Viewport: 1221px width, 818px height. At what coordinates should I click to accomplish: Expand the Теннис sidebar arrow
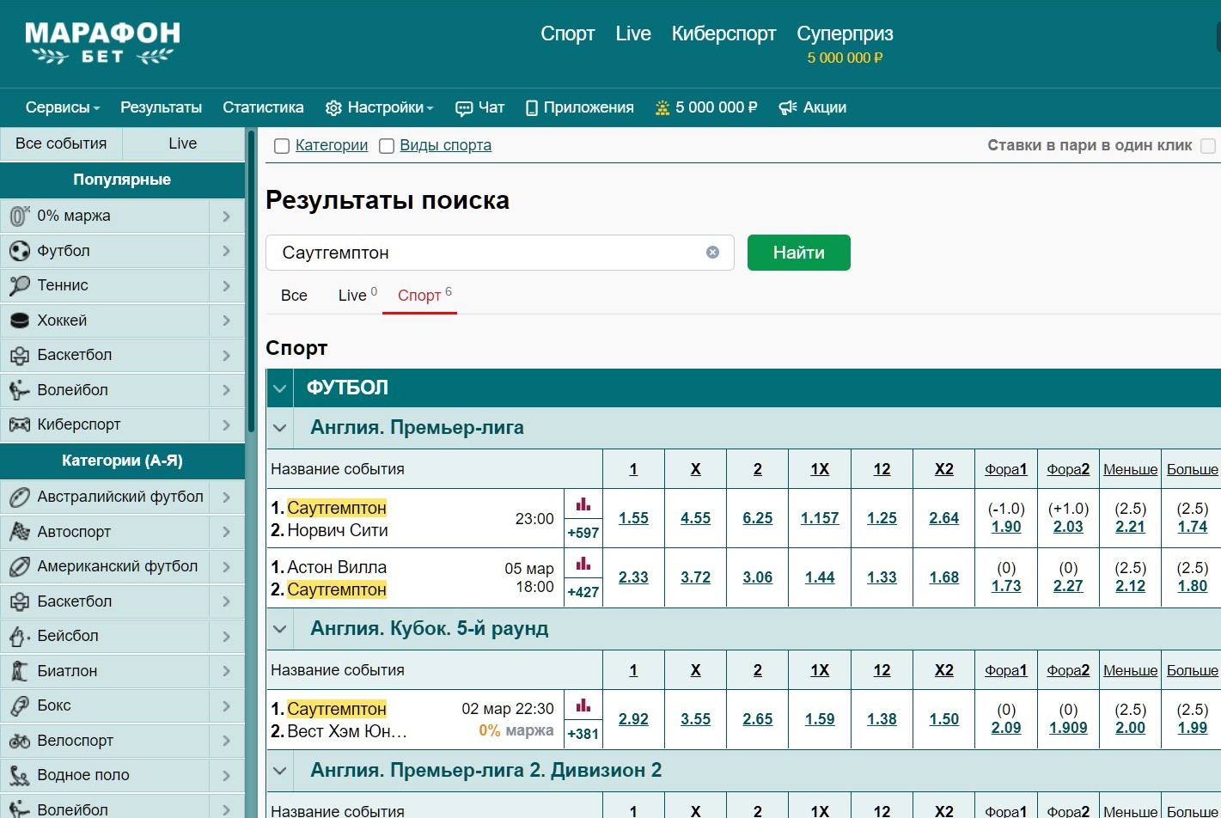(x=227, y=286)
